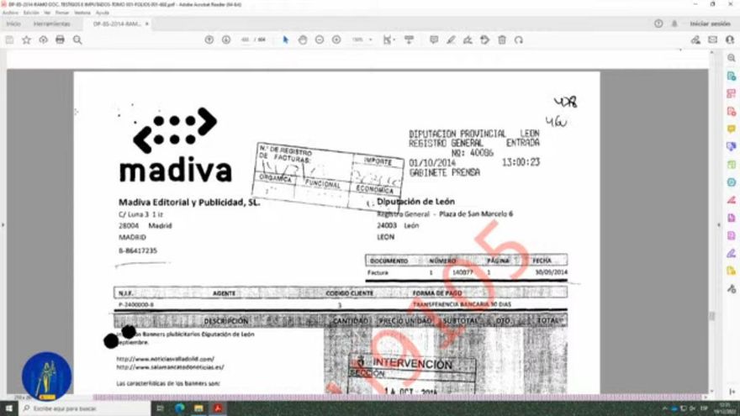Click the stamp tool icon

[484, 40]
